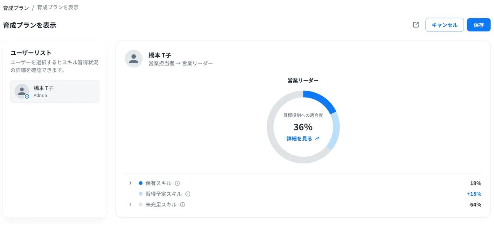Click the 36% fit score value
The width and height of the screenshot is (494, 232).
click(x=303, y=127)
